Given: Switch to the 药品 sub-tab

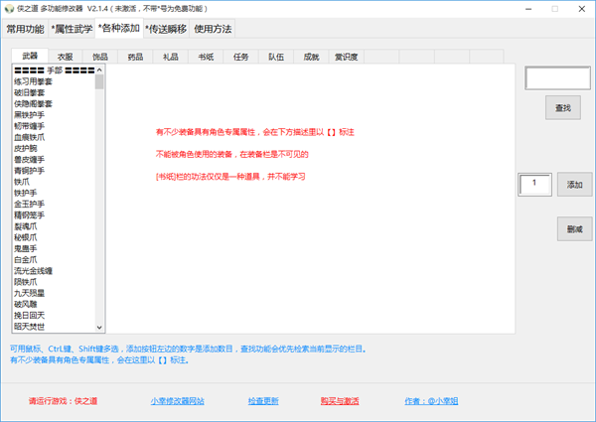Looking at the screenshot, I should pos(135,57).
